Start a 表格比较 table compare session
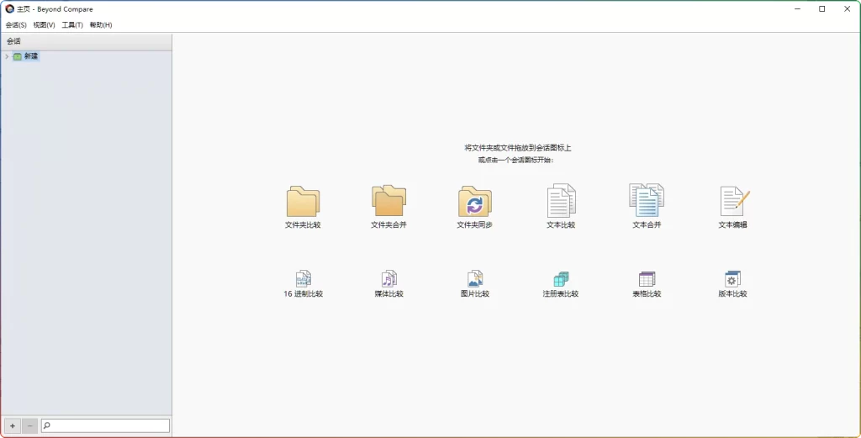The height and width of the screenshot is (438, 861). (647, 279)
